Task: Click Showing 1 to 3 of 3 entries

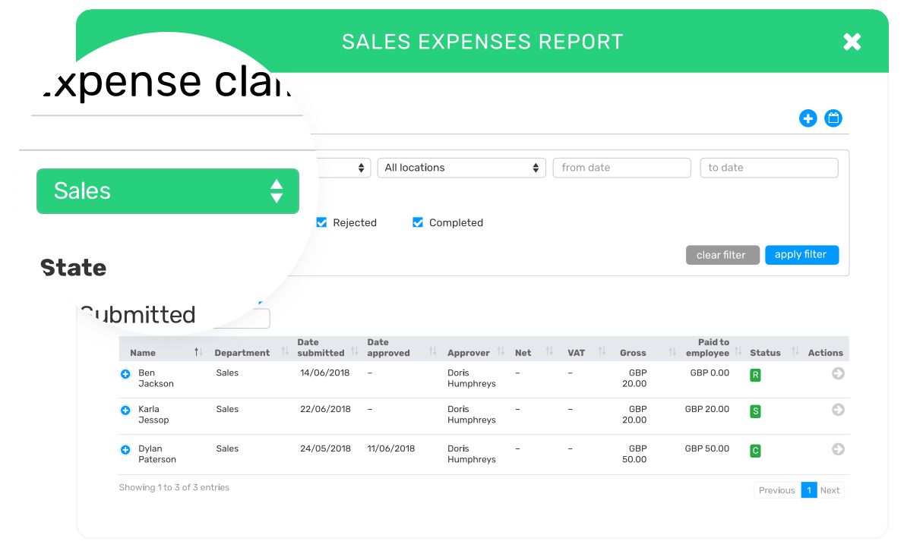Action: pyautogui.click(x=174, y=487)
